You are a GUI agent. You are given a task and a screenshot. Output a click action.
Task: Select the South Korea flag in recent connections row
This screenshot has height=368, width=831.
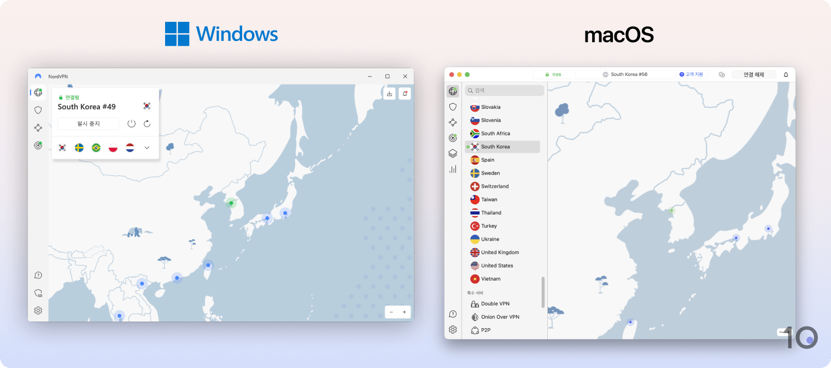[x=62, y=147]
